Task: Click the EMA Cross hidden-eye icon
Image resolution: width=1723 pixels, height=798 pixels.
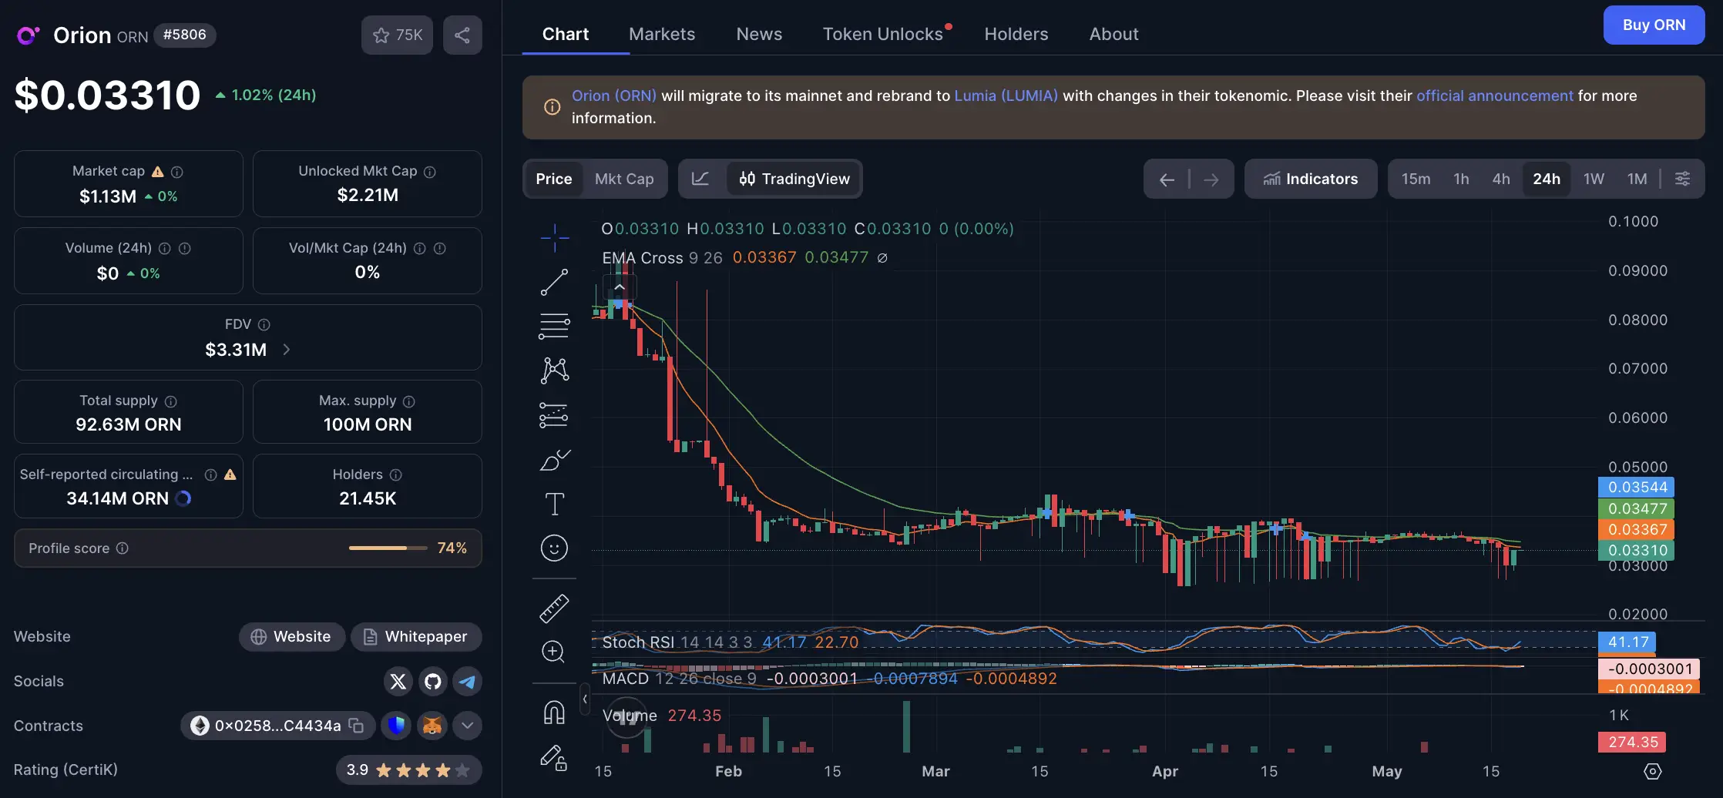Action: pos(882,258)
